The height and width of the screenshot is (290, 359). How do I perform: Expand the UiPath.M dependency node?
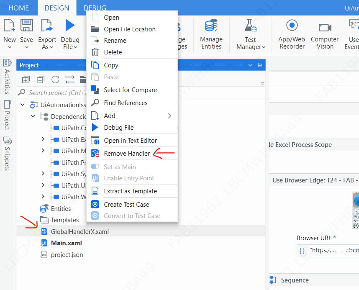(x=43, y=151)
